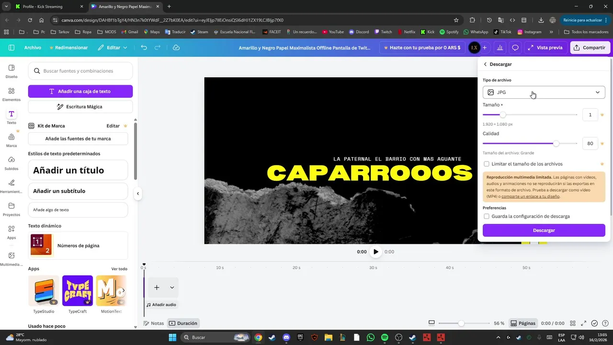
Task: Open the grid view icon
Action: click(x=572, y=323)
